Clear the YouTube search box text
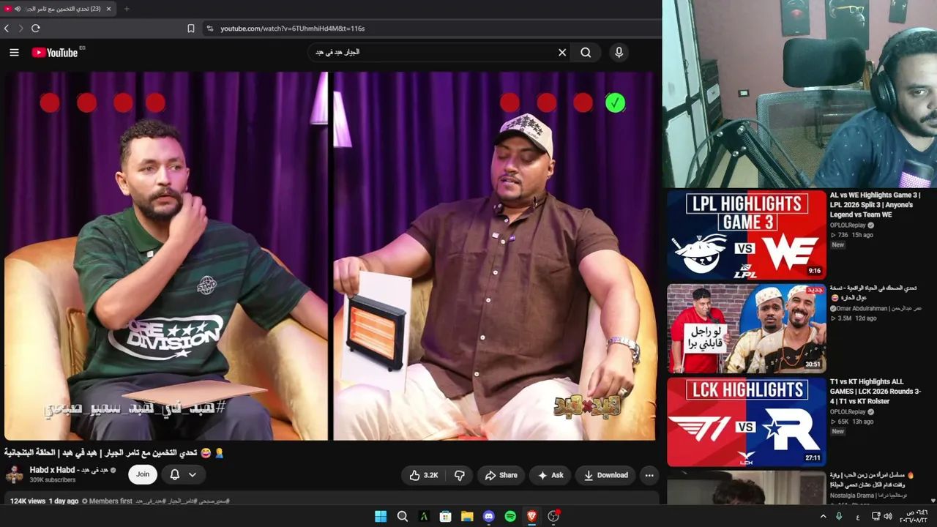The image size is (937, 527). (x=562, y=52)
